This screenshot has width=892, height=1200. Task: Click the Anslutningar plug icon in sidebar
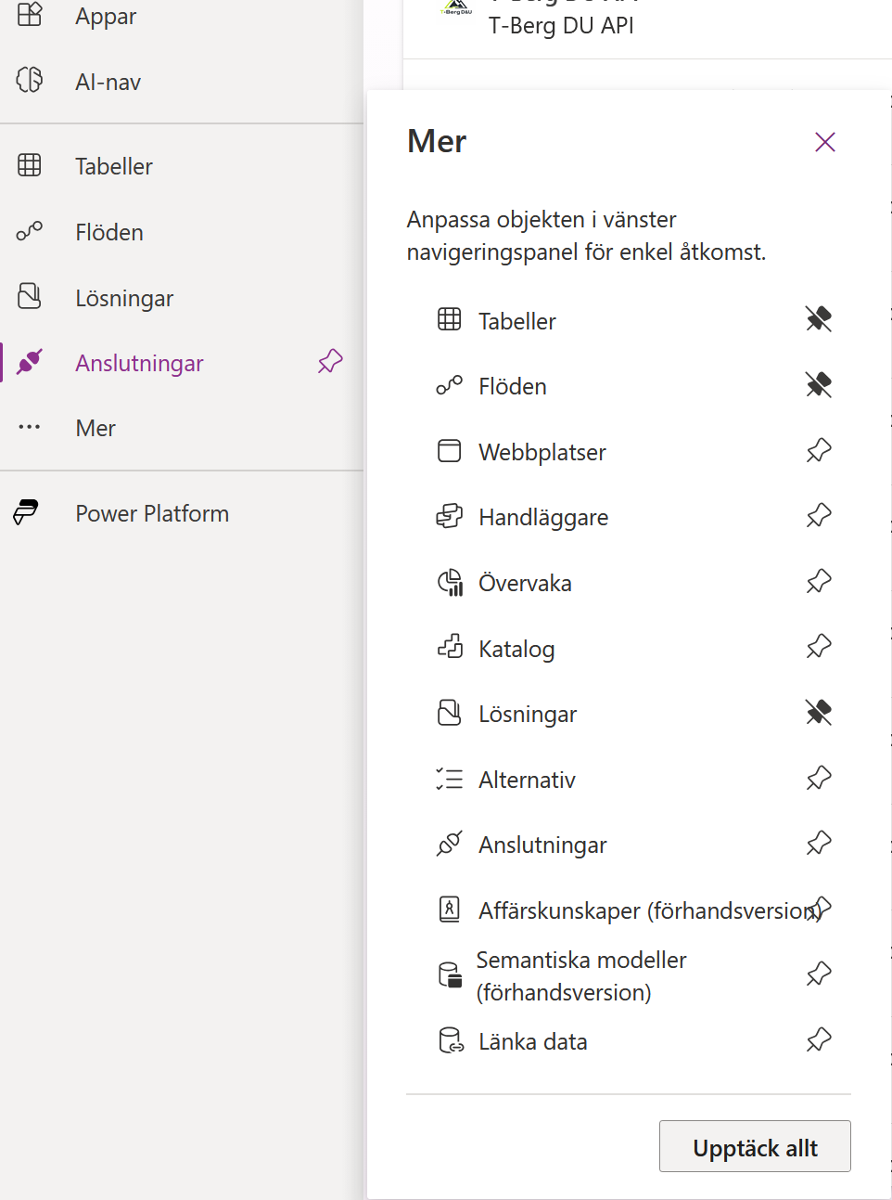30,362
